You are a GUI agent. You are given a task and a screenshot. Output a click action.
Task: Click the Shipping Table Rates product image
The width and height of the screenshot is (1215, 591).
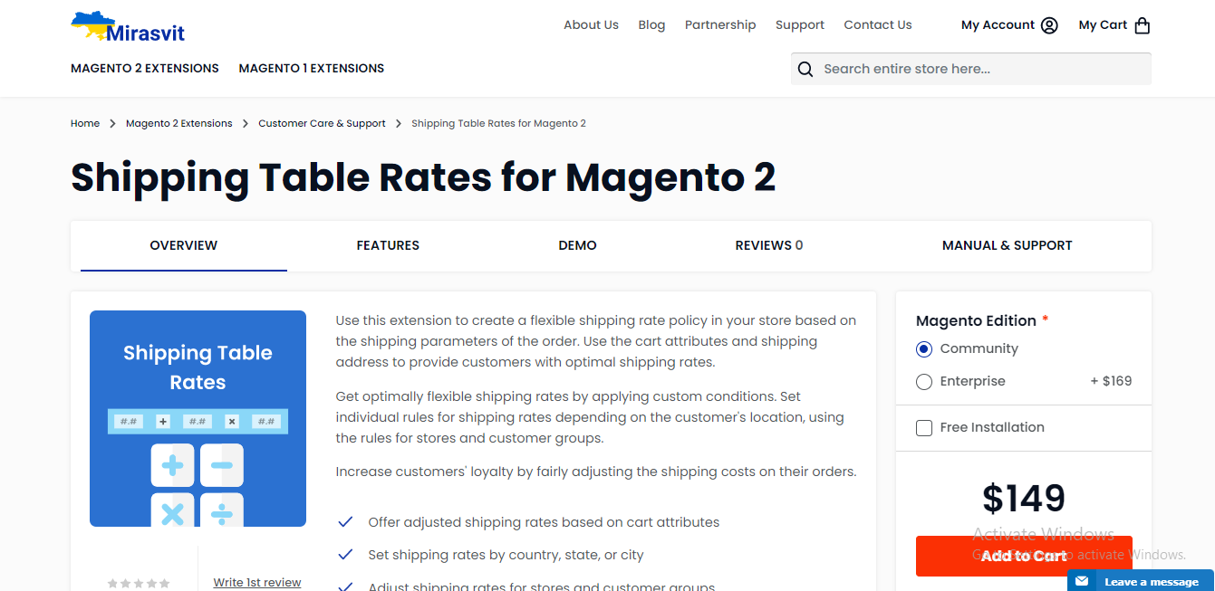point(198,417)
